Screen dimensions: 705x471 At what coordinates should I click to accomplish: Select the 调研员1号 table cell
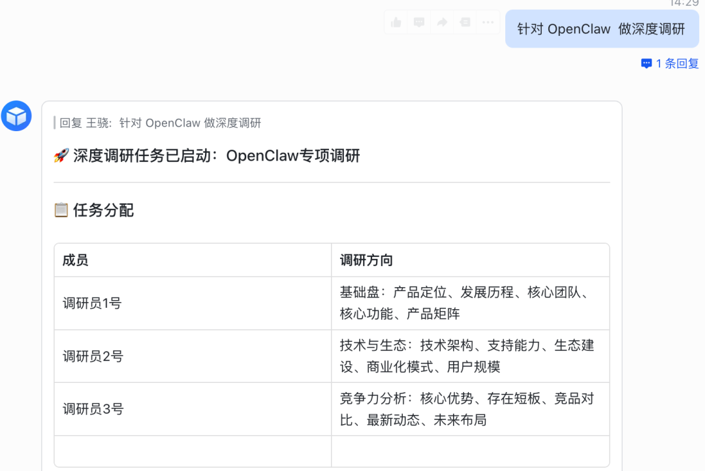point(92,303)
